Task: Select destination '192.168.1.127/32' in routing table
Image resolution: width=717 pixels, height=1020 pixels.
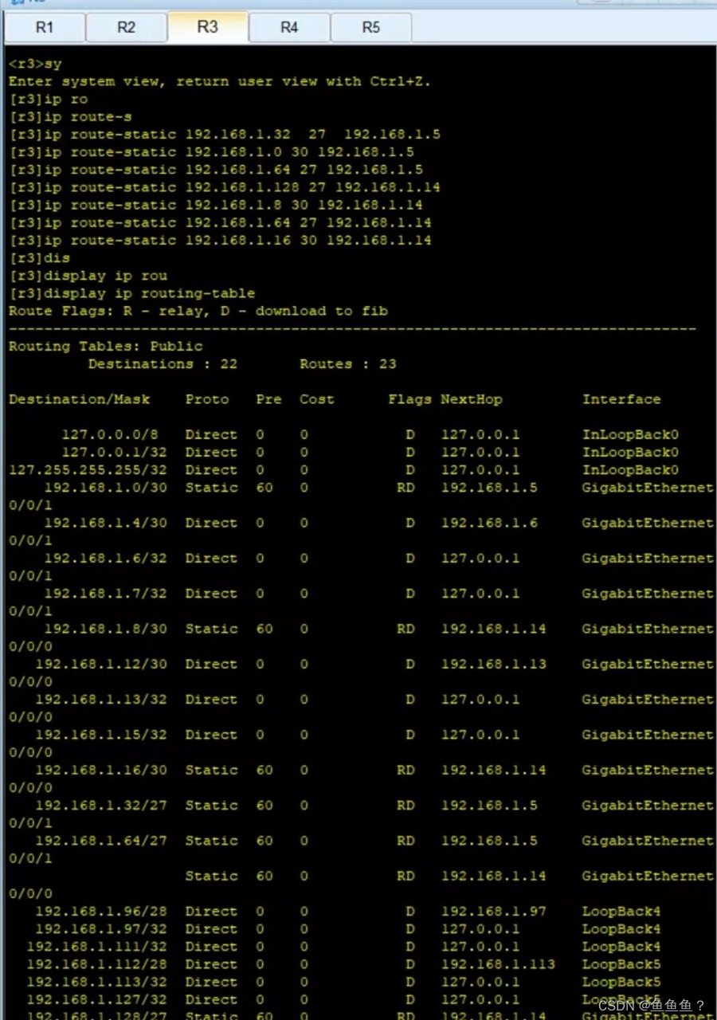Action: click(97, 999)
